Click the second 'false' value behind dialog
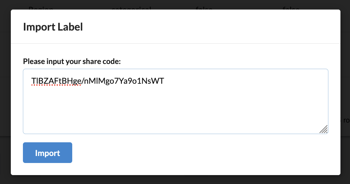350x184 pixels. pos(291,8)
